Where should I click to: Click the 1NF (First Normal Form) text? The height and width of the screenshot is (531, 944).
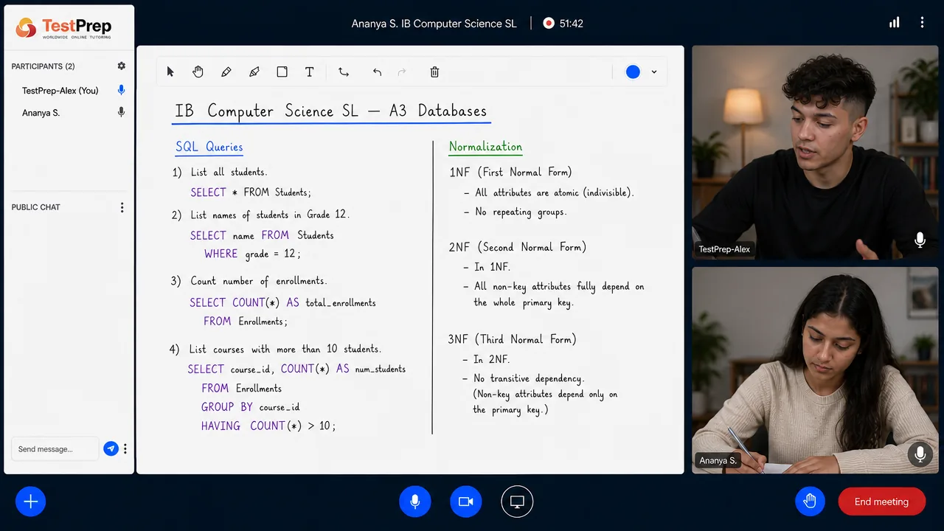[510, 172]
